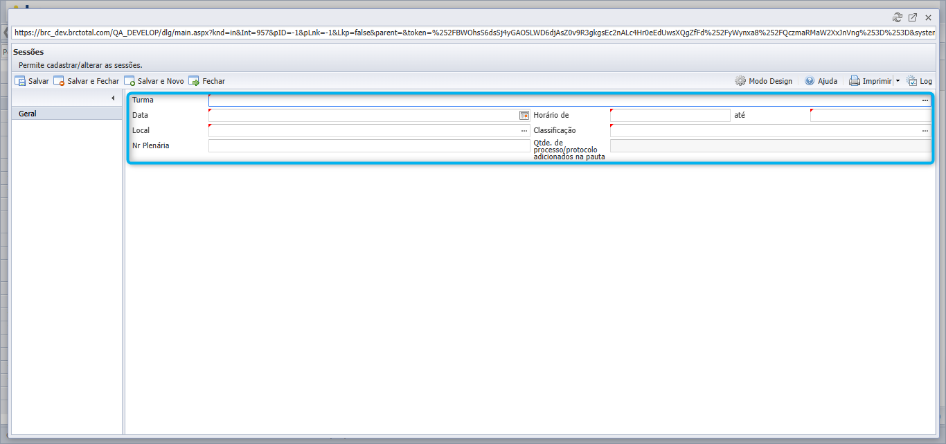
Task: Save the session with Salvar
Action: coord(32,81)
